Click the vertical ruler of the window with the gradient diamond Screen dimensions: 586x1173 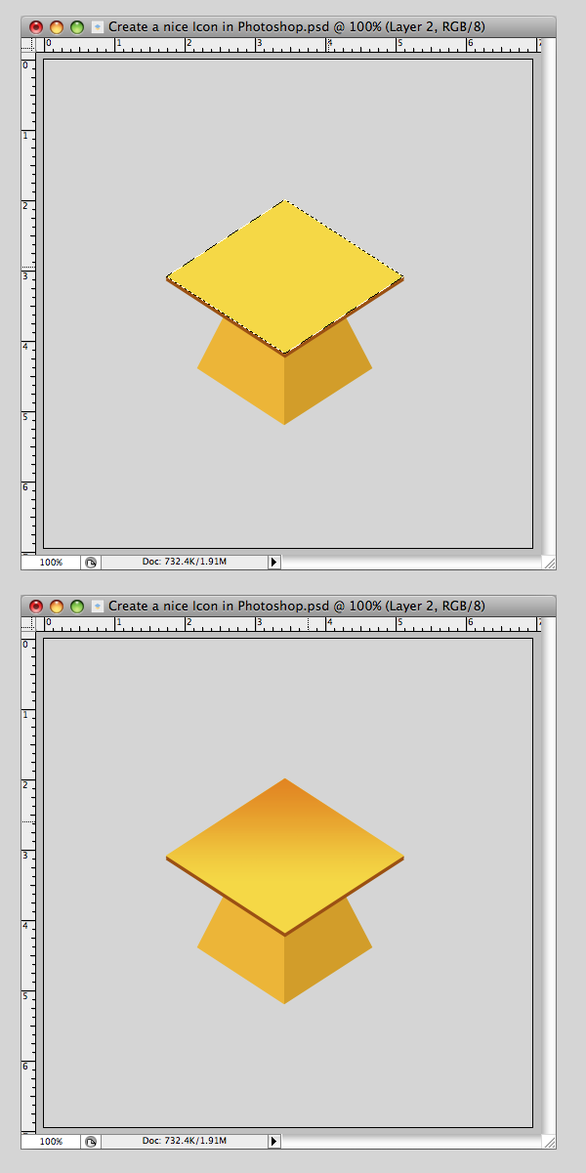[x=28, y=883]
